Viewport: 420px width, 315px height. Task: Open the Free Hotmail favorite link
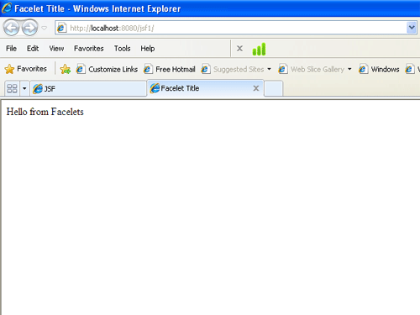pos(176,69)
